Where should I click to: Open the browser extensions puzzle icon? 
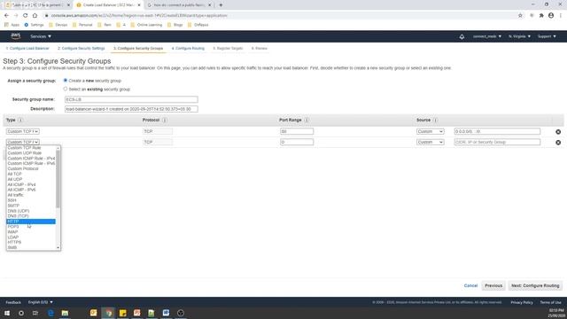[x=541, y=16]
